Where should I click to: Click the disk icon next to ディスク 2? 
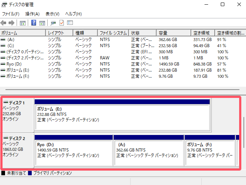6,138
